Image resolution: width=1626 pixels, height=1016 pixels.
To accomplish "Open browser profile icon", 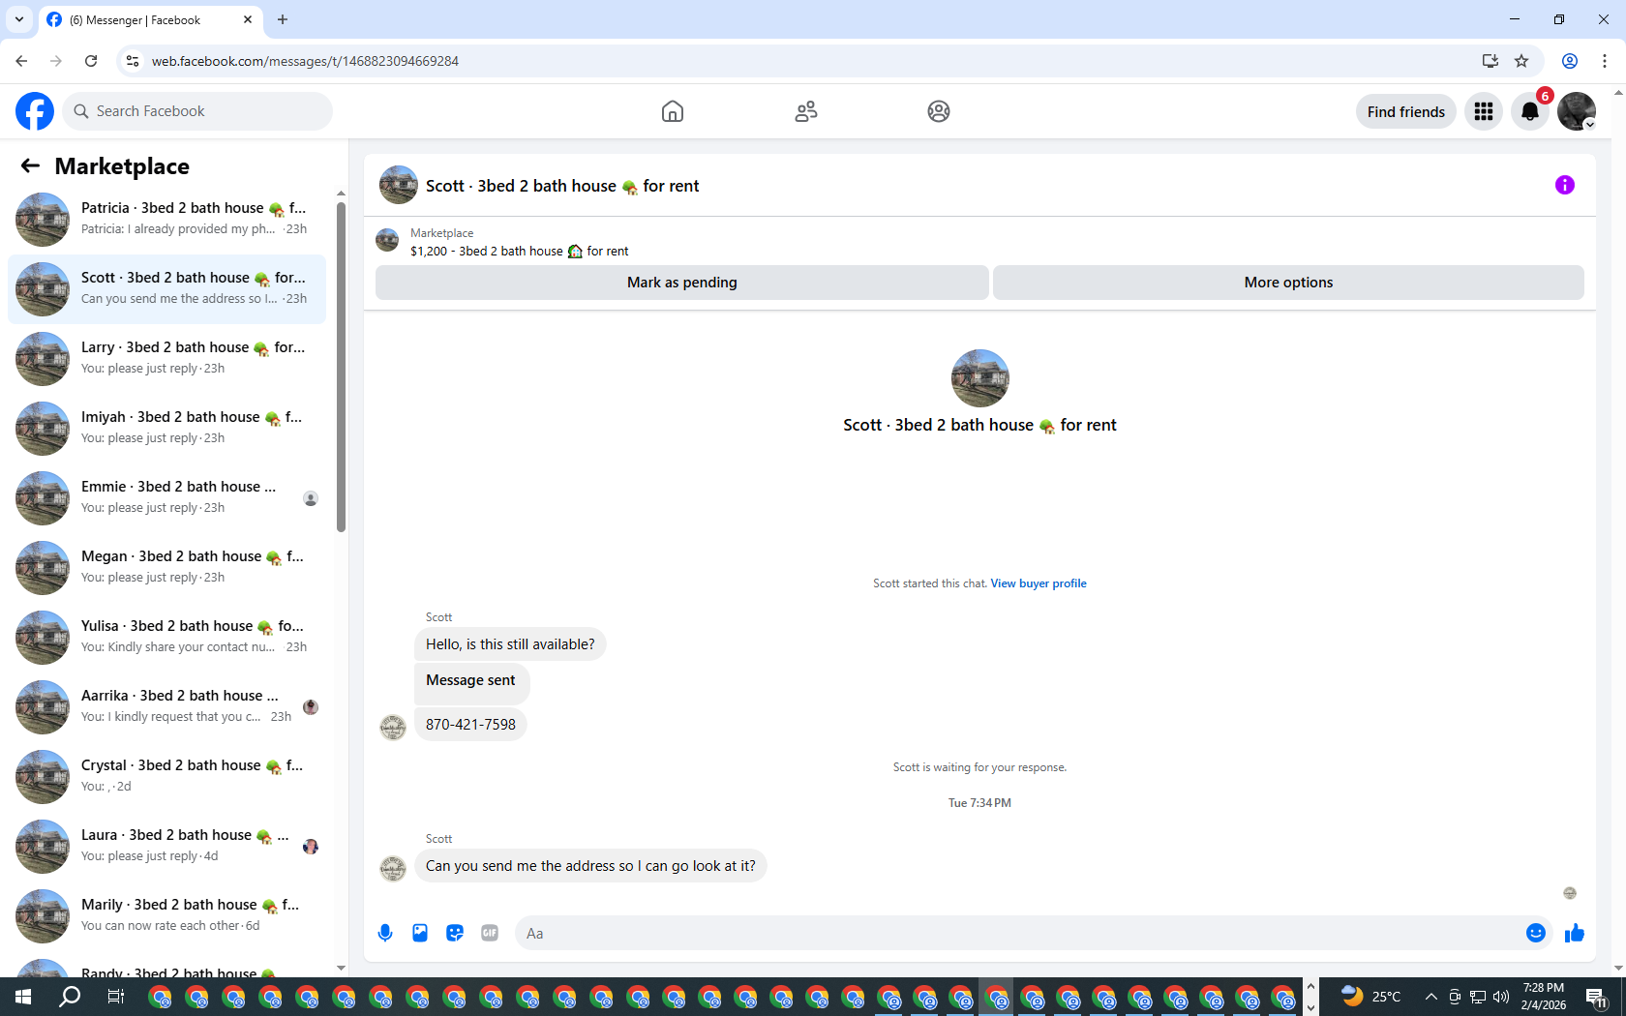I will [1570, 61].
